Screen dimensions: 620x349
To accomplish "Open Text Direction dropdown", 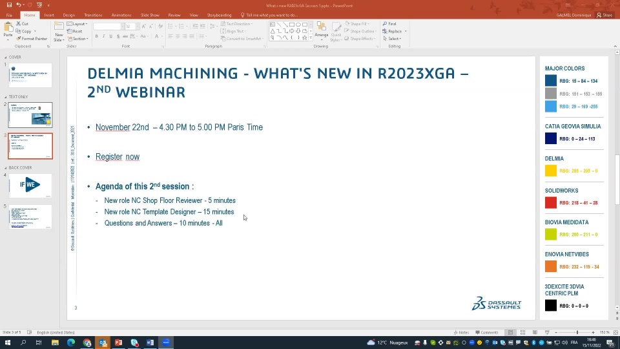I will pyautogui.click(x=237, y=24).
